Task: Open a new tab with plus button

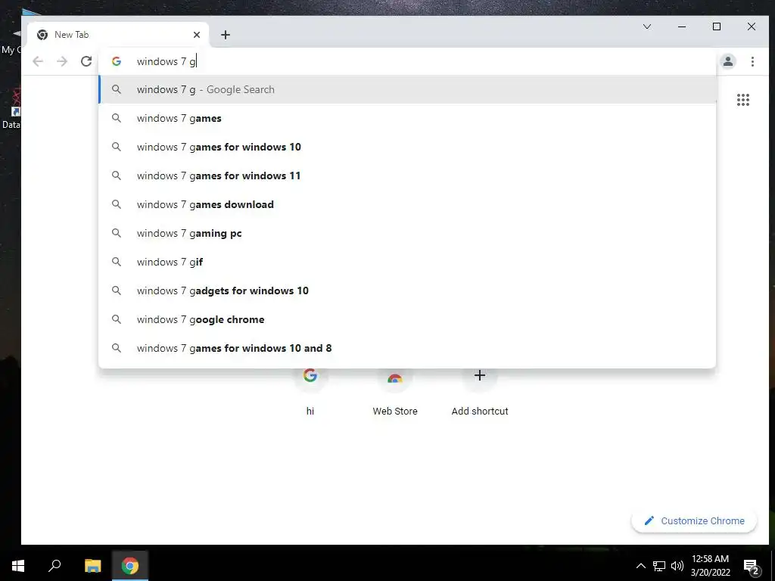Action: tap(226, 35)
